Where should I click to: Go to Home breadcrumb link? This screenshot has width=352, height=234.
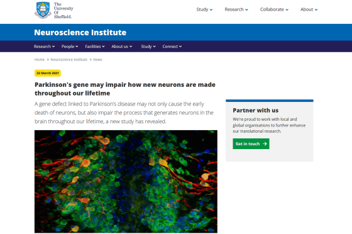click(x=40, y=60)
